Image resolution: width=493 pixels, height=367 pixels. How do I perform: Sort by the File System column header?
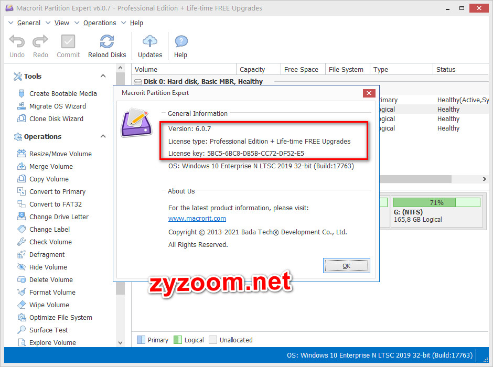click(x=348, y=69)
